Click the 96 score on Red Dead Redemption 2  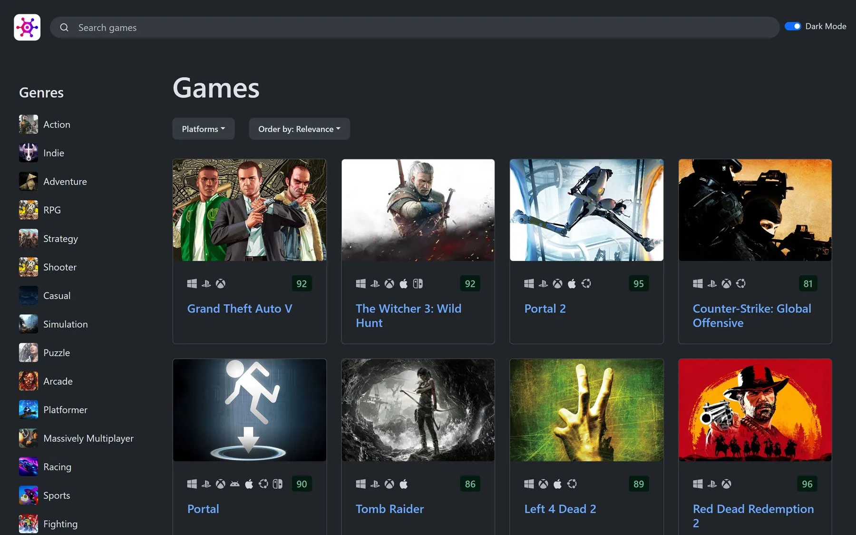807,484
